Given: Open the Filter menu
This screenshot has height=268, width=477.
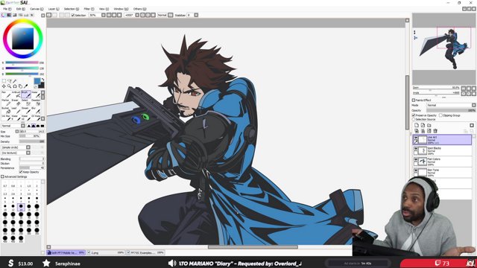Looking at the screenshot, I should point(89,9).
